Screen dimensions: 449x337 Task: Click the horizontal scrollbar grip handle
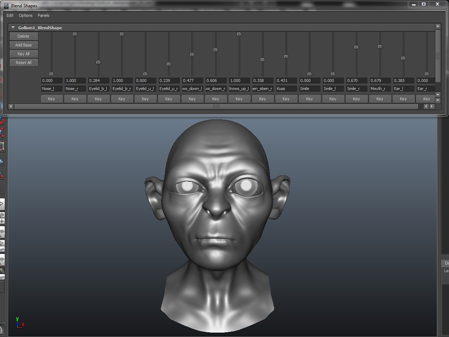216,107
